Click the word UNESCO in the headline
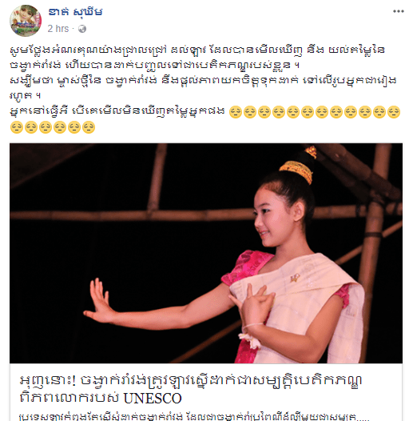 pos(153,398)
